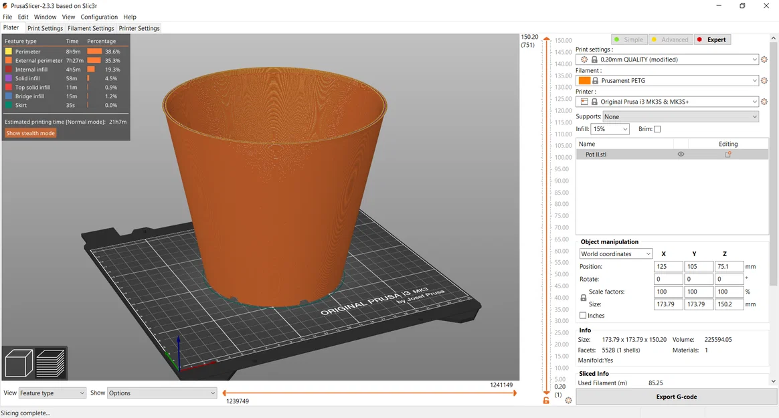
Task: Switch to sliced layers preview icon
Action: 51,363
